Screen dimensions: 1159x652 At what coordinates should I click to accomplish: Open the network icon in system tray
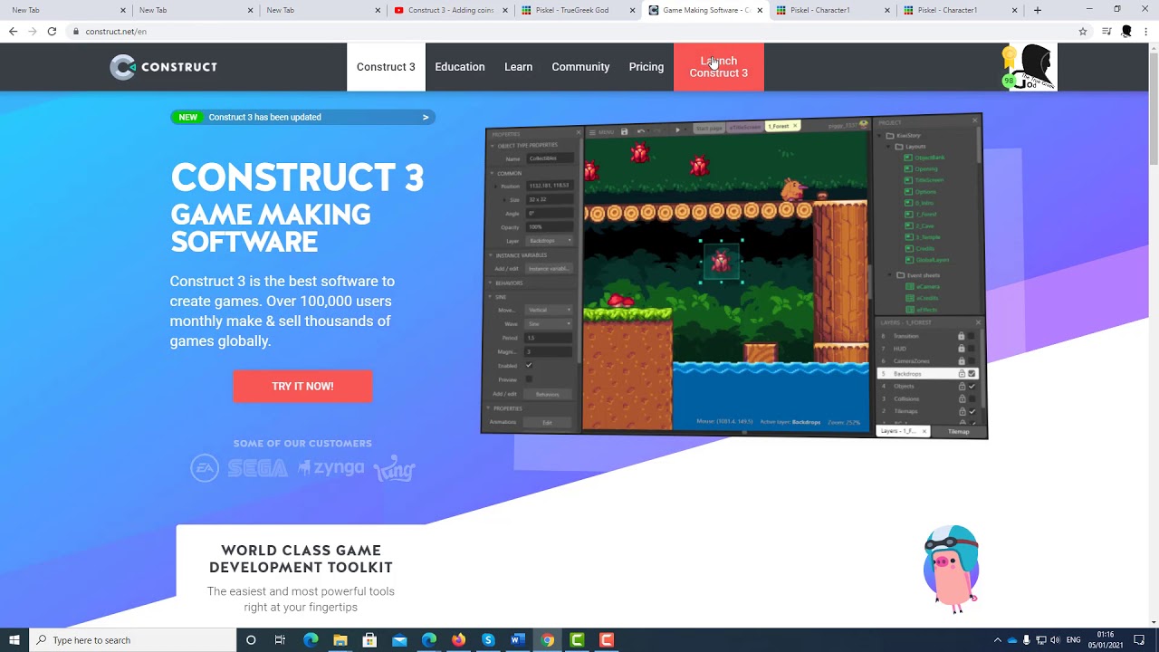click(x=1041, y=640)
